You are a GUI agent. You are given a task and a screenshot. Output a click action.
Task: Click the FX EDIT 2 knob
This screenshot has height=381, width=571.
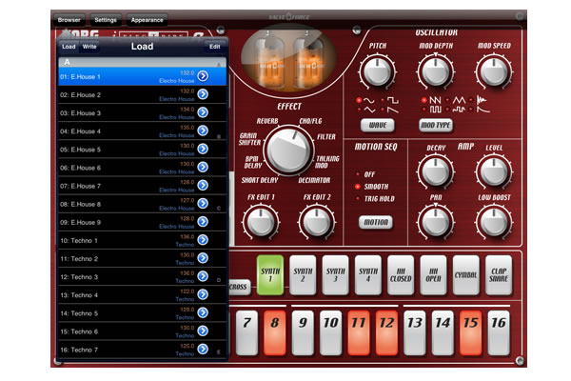pos(317,221)
